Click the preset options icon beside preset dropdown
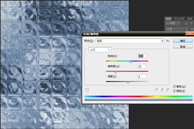 click(x=168, y=41)
